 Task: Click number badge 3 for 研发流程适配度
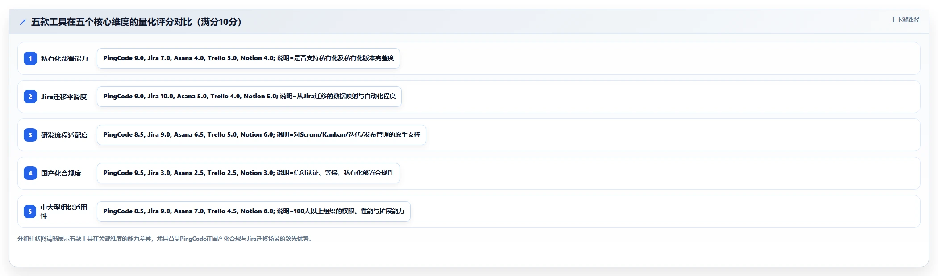click(30, 135)
